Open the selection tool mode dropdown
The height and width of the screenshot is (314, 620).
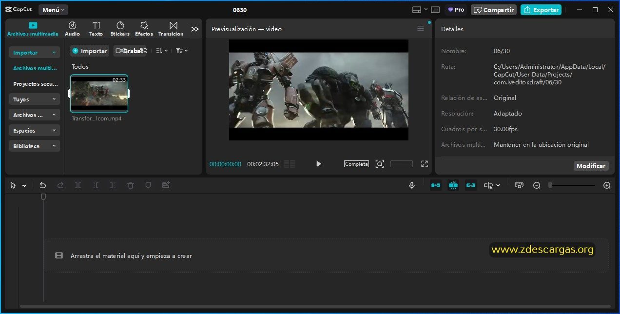(x=24, y=186)
